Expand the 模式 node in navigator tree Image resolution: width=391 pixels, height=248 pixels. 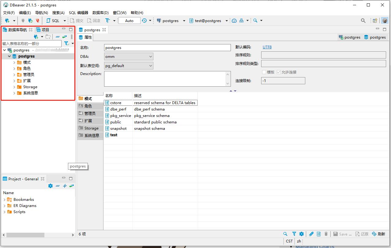click(x=14, y=62)
